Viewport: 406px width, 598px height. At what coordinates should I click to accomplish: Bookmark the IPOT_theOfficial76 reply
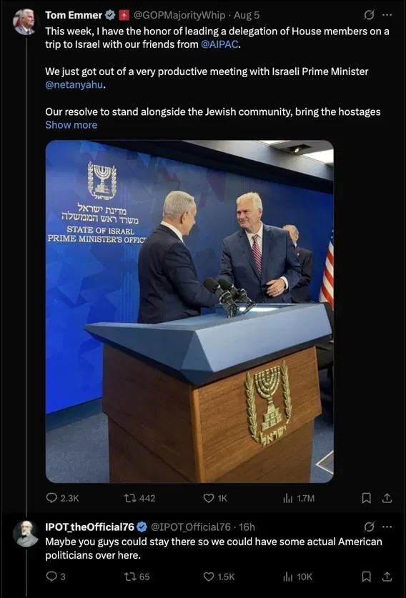click(366, 577)
